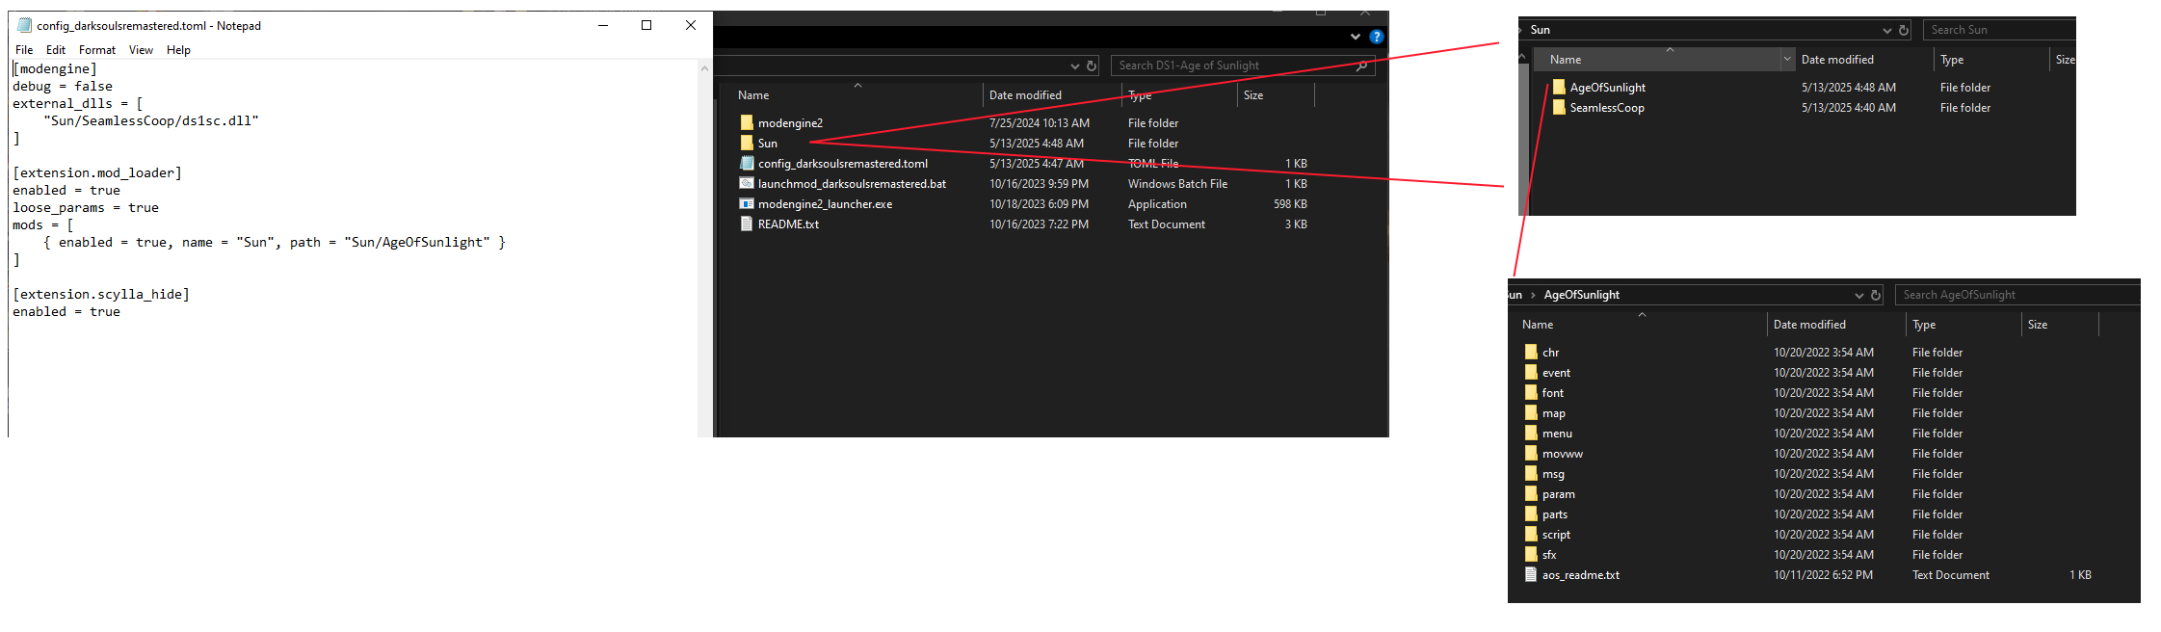The height and width of the screenshot is (632, 2161).
Task: Click the AgeOfSunlight breadcrumb in address bar
Action: pyautogui.click(x=1582, y=295)
